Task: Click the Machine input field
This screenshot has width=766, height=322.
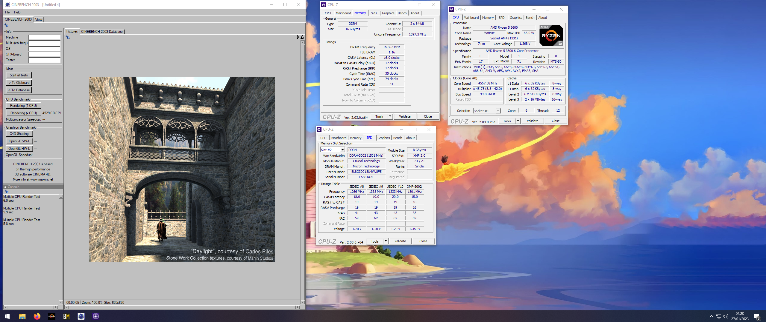Action: [44, 37]
